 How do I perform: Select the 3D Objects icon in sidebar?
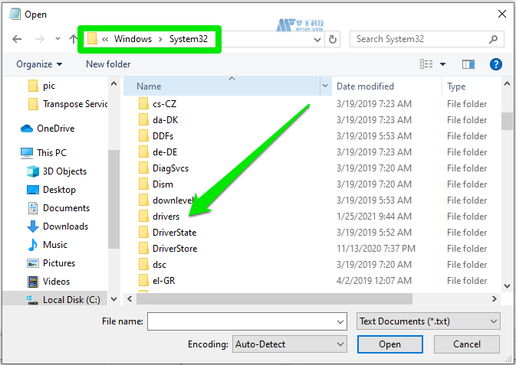click(33, 171)
